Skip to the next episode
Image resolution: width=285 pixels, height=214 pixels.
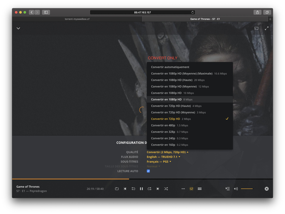pos(158,189)
